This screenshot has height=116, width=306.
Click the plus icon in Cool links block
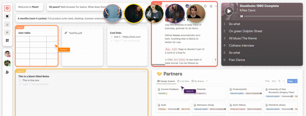point(111,41)
